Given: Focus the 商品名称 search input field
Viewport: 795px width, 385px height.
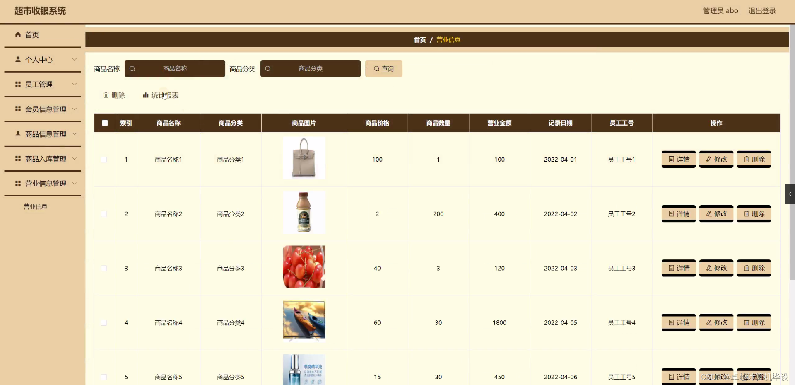Looking at the screenshot, I should pyautogui.click(x=175, y=69).
